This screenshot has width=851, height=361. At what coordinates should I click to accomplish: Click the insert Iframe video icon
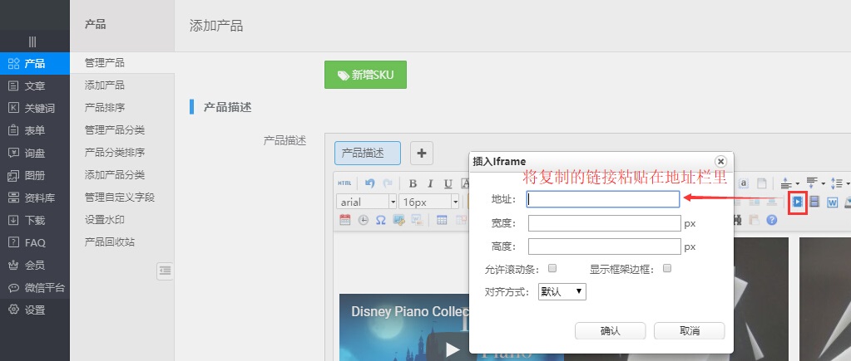pos(797,202)
